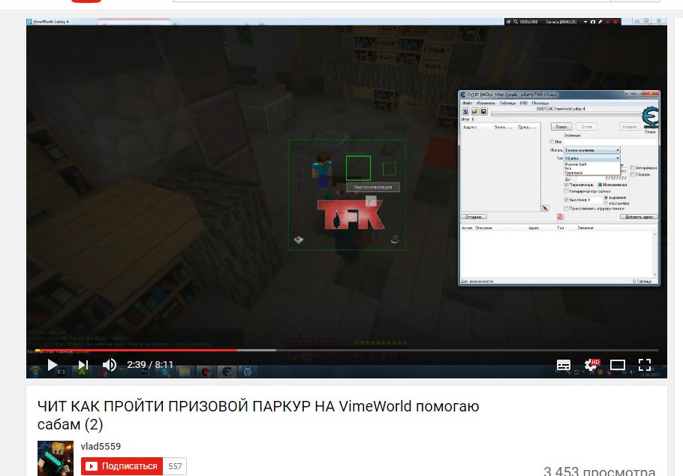The height and width of the screenshot is (476, 683).
Task: Enable the Спидхак checkbox
Action: click(x=633, y=174)
